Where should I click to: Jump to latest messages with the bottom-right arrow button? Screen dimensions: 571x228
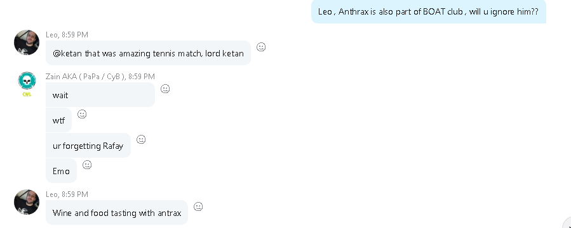click(568, 224)
